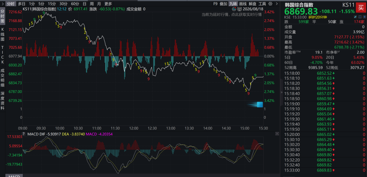Select the TICK sidebar tab

[x=3, y=54]
